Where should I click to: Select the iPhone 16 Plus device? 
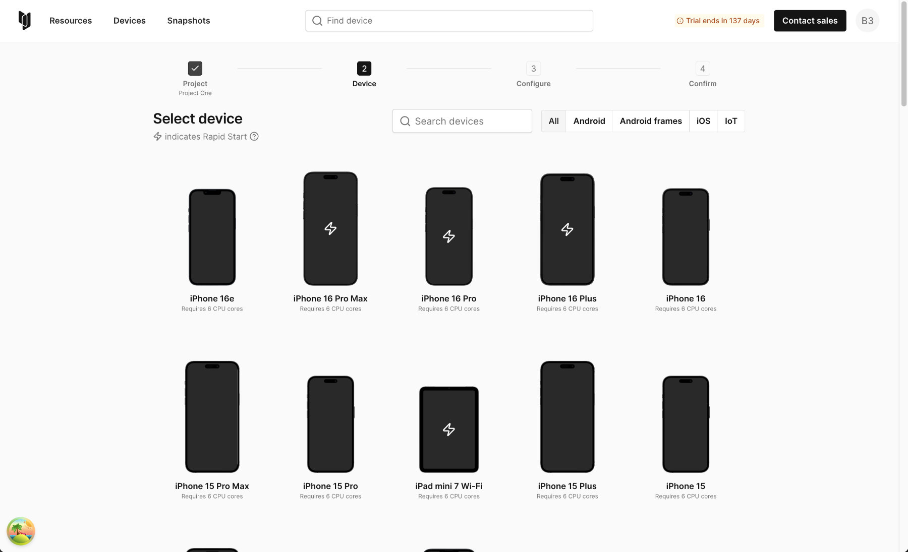[567, 229]
